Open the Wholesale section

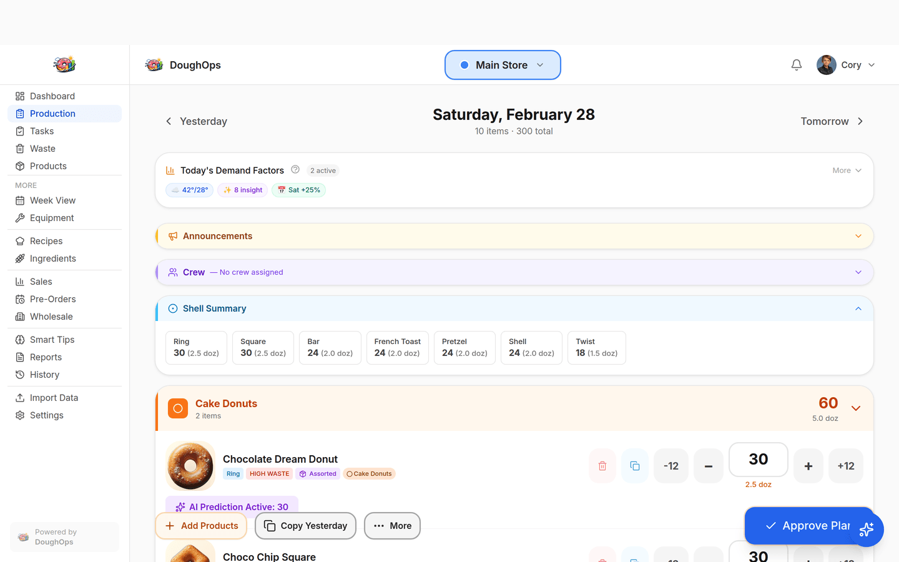click(x=51, y=316)
